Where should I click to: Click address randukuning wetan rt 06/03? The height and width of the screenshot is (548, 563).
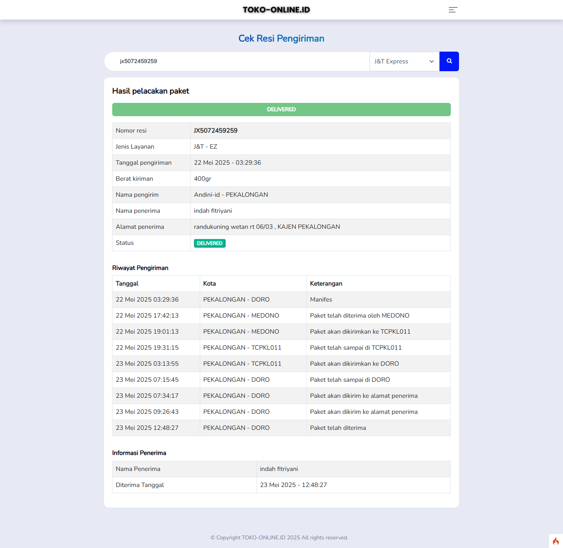click(267, 227)
